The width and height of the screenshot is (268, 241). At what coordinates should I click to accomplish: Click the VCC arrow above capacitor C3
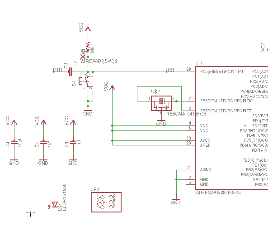73,122
